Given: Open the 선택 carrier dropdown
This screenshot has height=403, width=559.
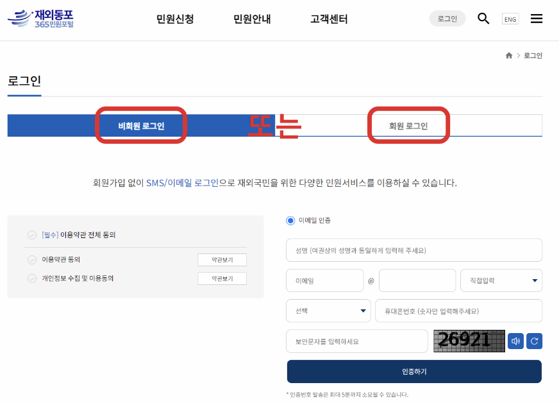Looking at the screenshot, I should pyautogui.click(x=328, y=310).
